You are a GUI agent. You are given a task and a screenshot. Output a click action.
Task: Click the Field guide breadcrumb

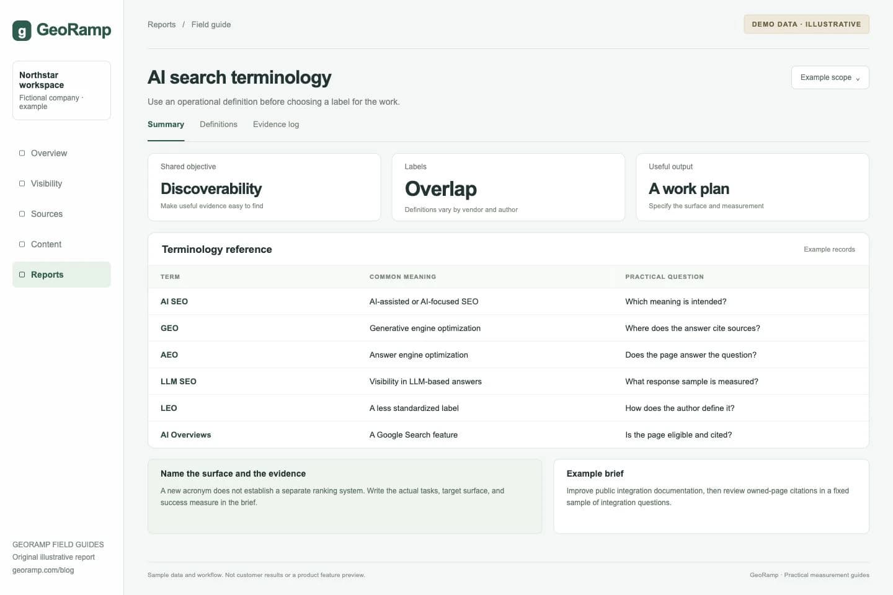tap(211, 25)
